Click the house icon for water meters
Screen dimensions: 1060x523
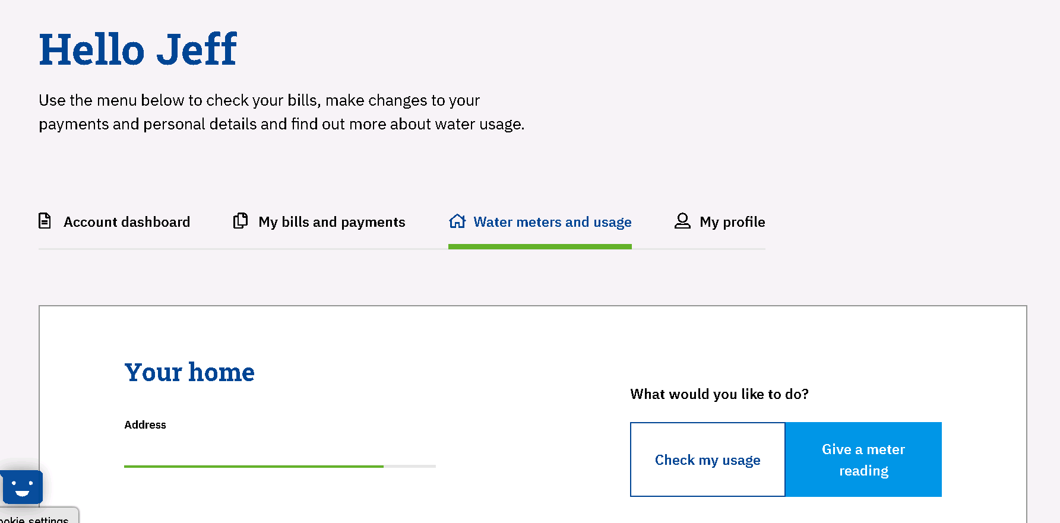[x=457, y=221]
